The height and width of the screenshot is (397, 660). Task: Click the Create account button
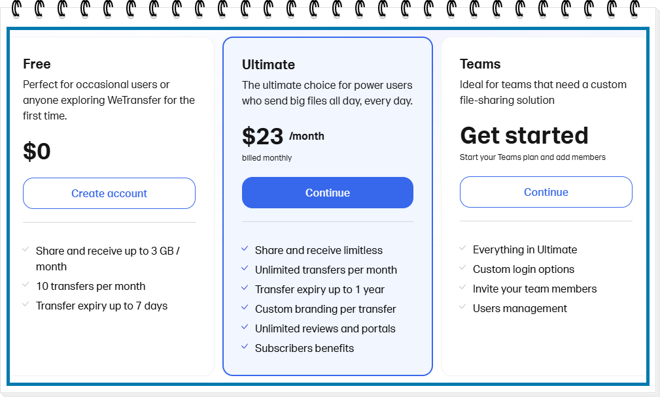coord(109,193)
